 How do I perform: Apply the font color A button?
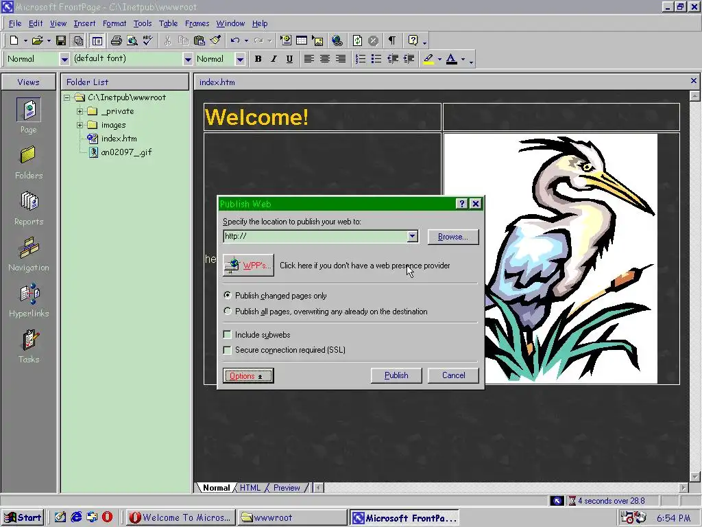(452, 59)
